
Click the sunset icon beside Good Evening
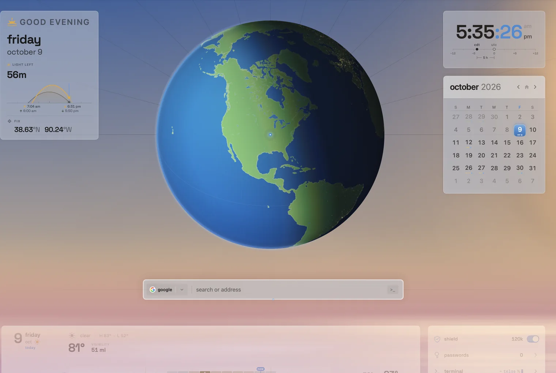coord(12,22)
